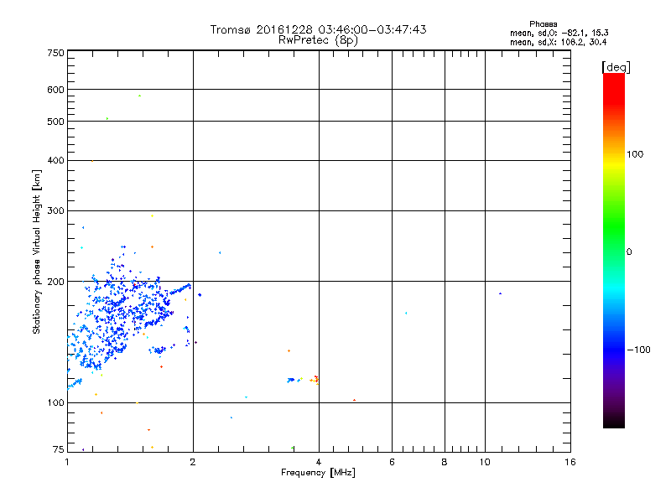Click the frequency axis label "6"

[392, 462]
